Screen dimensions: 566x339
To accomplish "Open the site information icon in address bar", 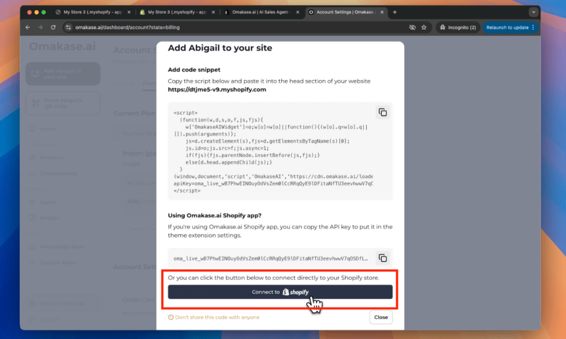I will [68, 27].
